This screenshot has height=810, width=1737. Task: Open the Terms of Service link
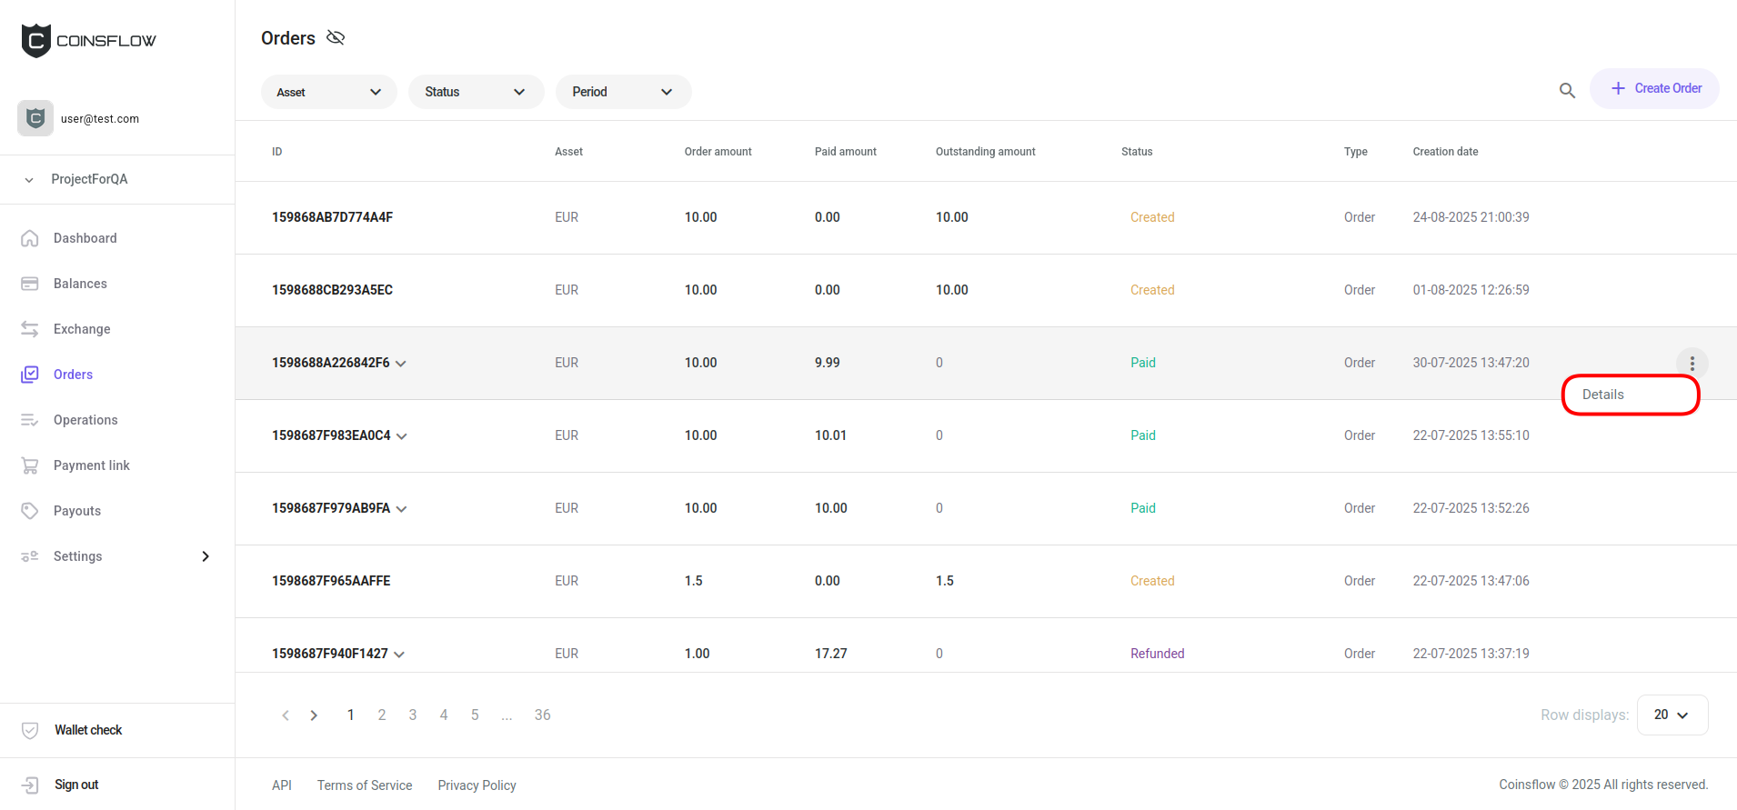(365, 785)
